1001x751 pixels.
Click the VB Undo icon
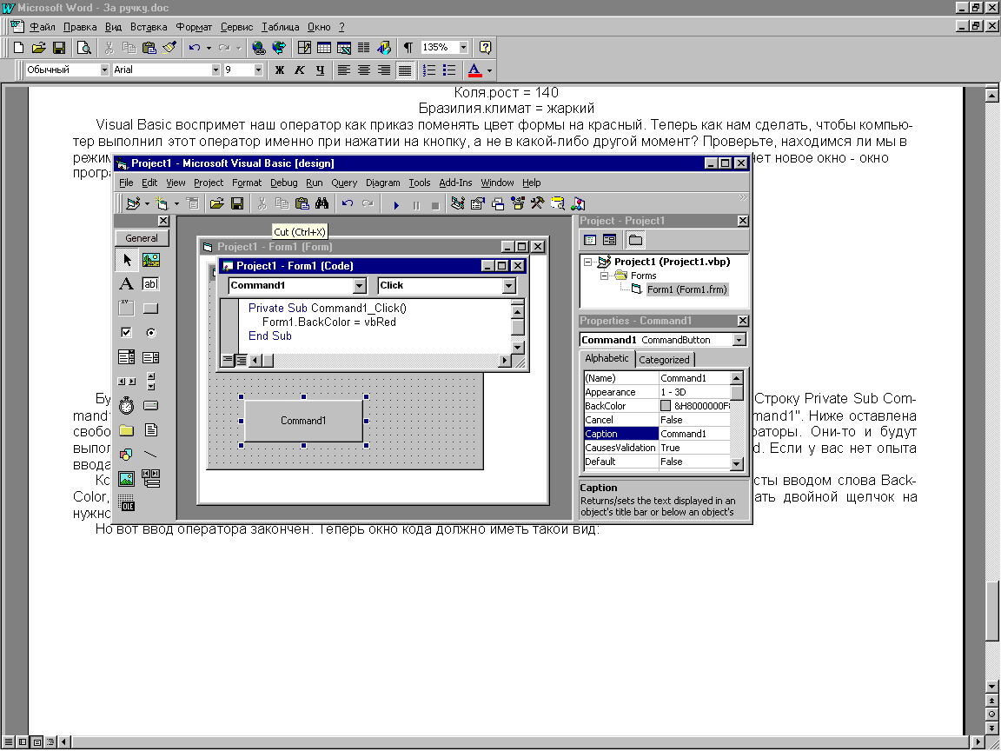pos(348,203)
